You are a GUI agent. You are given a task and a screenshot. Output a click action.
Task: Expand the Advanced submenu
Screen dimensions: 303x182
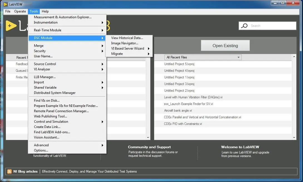pyautogui.click(x=67, y=145)
